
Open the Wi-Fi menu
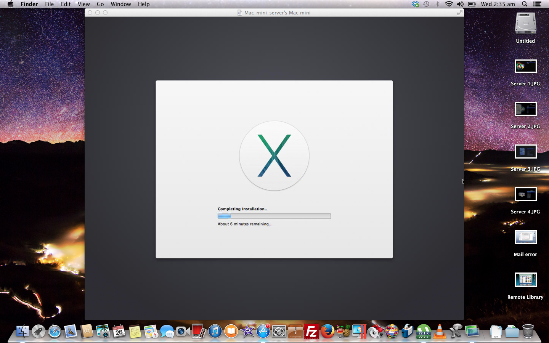[x=449, y=4]
